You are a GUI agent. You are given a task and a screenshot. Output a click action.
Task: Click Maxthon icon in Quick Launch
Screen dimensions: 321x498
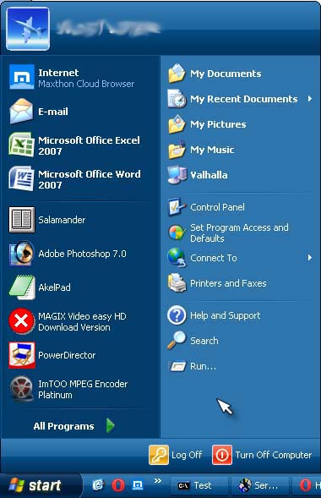(138, 485)
